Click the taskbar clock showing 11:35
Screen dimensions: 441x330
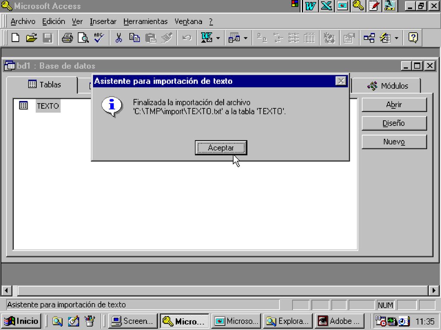425,321
